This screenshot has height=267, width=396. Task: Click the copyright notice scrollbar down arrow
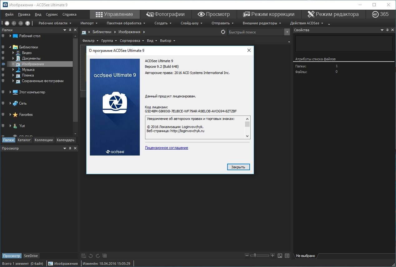point(247,136)
